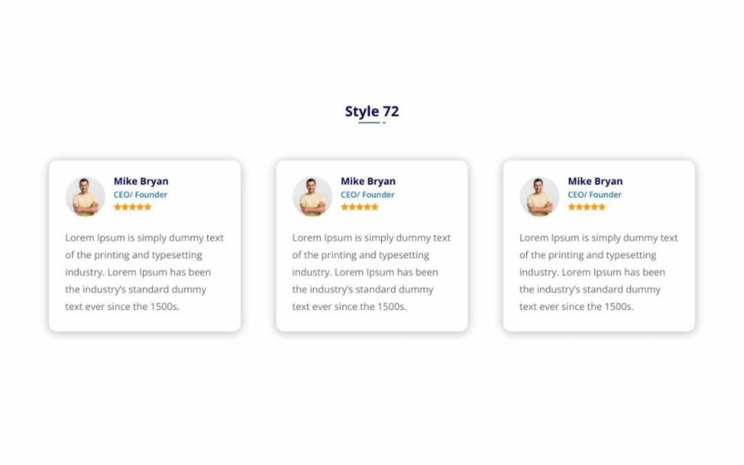
Task: Click the Lorem Ipsum text in third card
Action: point(599,272)
